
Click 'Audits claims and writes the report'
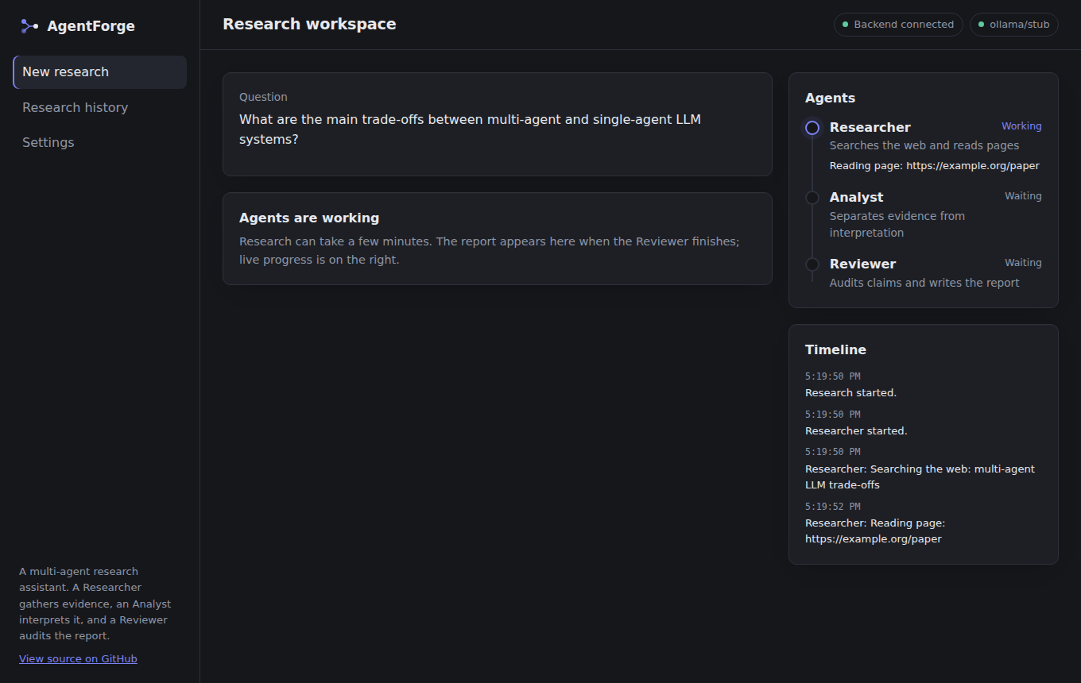click(924, 283)
